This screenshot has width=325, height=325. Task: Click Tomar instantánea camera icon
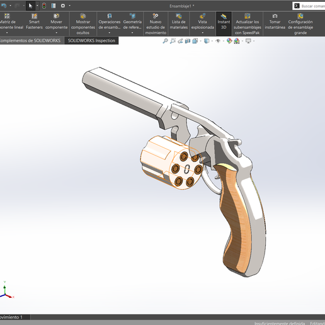pos(275,16)
